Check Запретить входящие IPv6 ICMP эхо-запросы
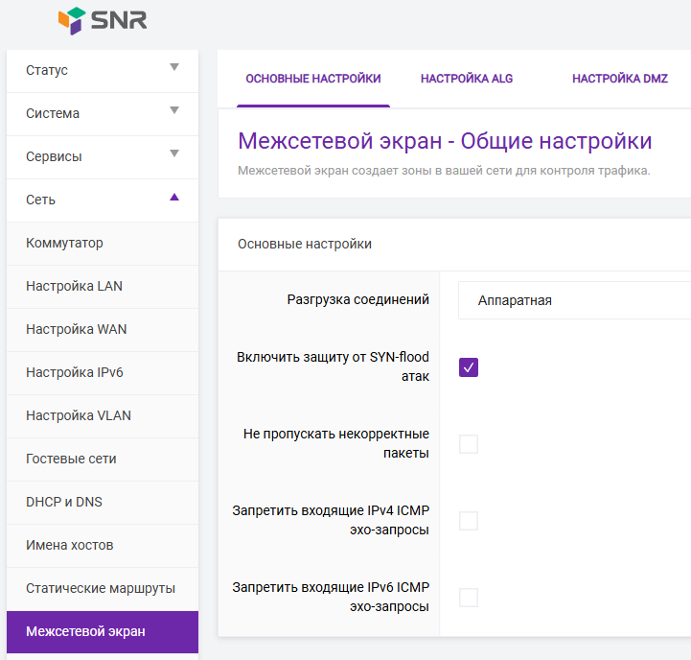 [469, 598]
